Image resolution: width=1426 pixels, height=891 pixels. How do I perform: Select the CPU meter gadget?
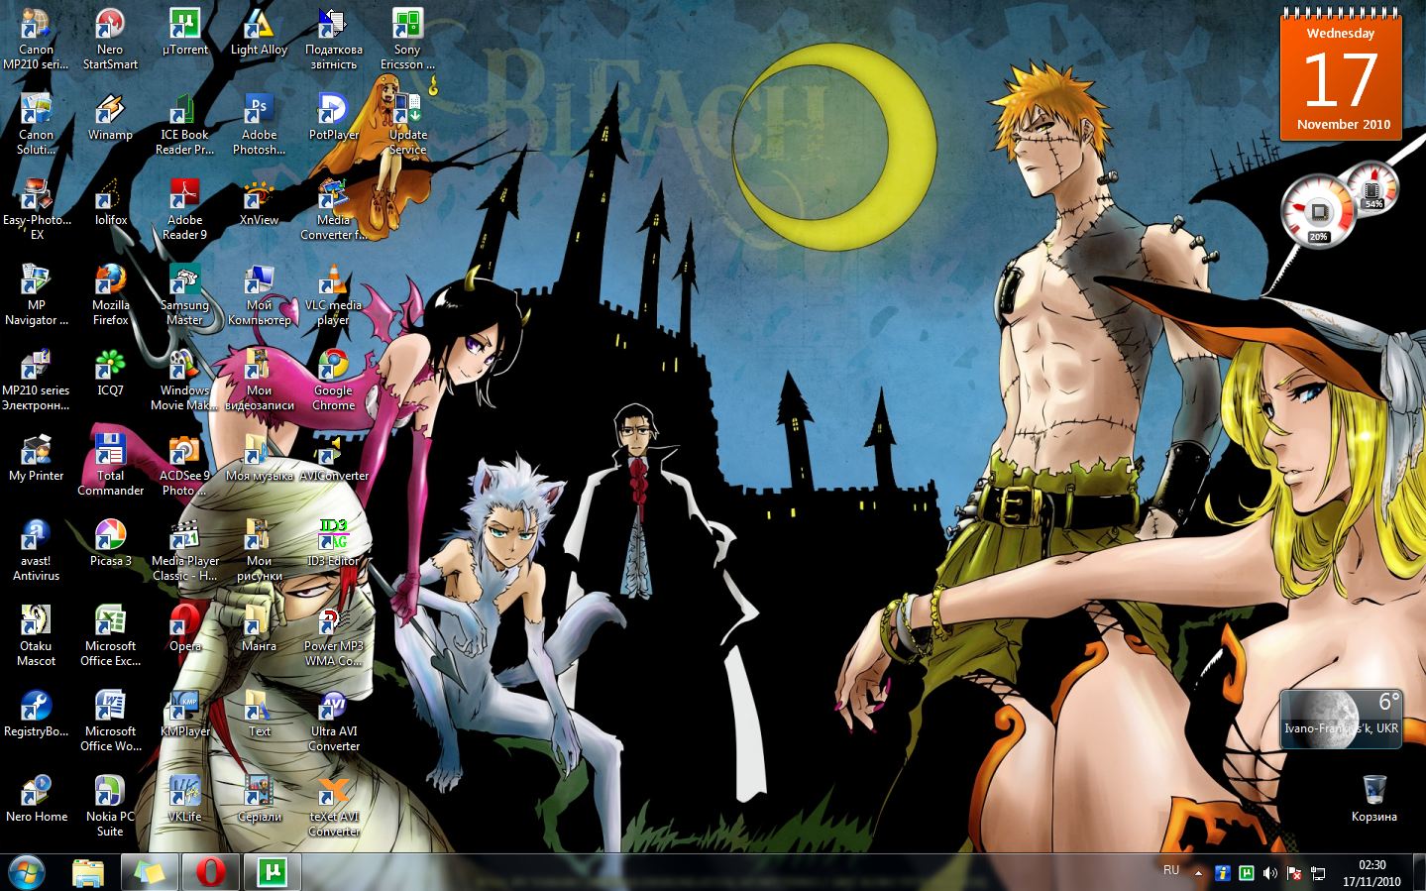click(1340, 203)
